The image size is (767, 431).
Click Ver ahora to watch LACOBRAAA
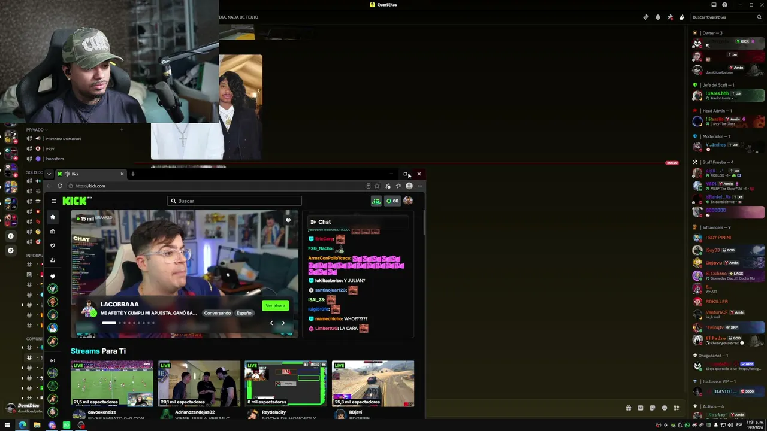276,306
